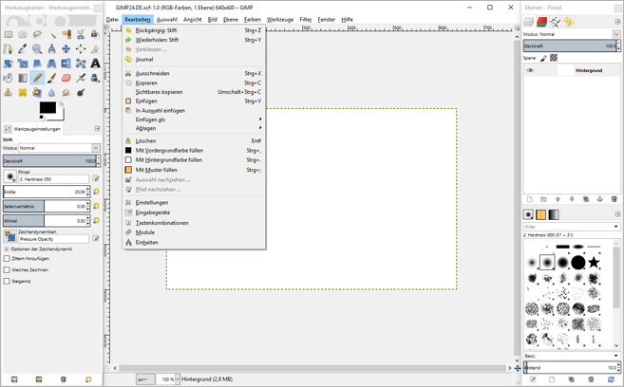Select the Ellipse Select tool

(23, 34)
